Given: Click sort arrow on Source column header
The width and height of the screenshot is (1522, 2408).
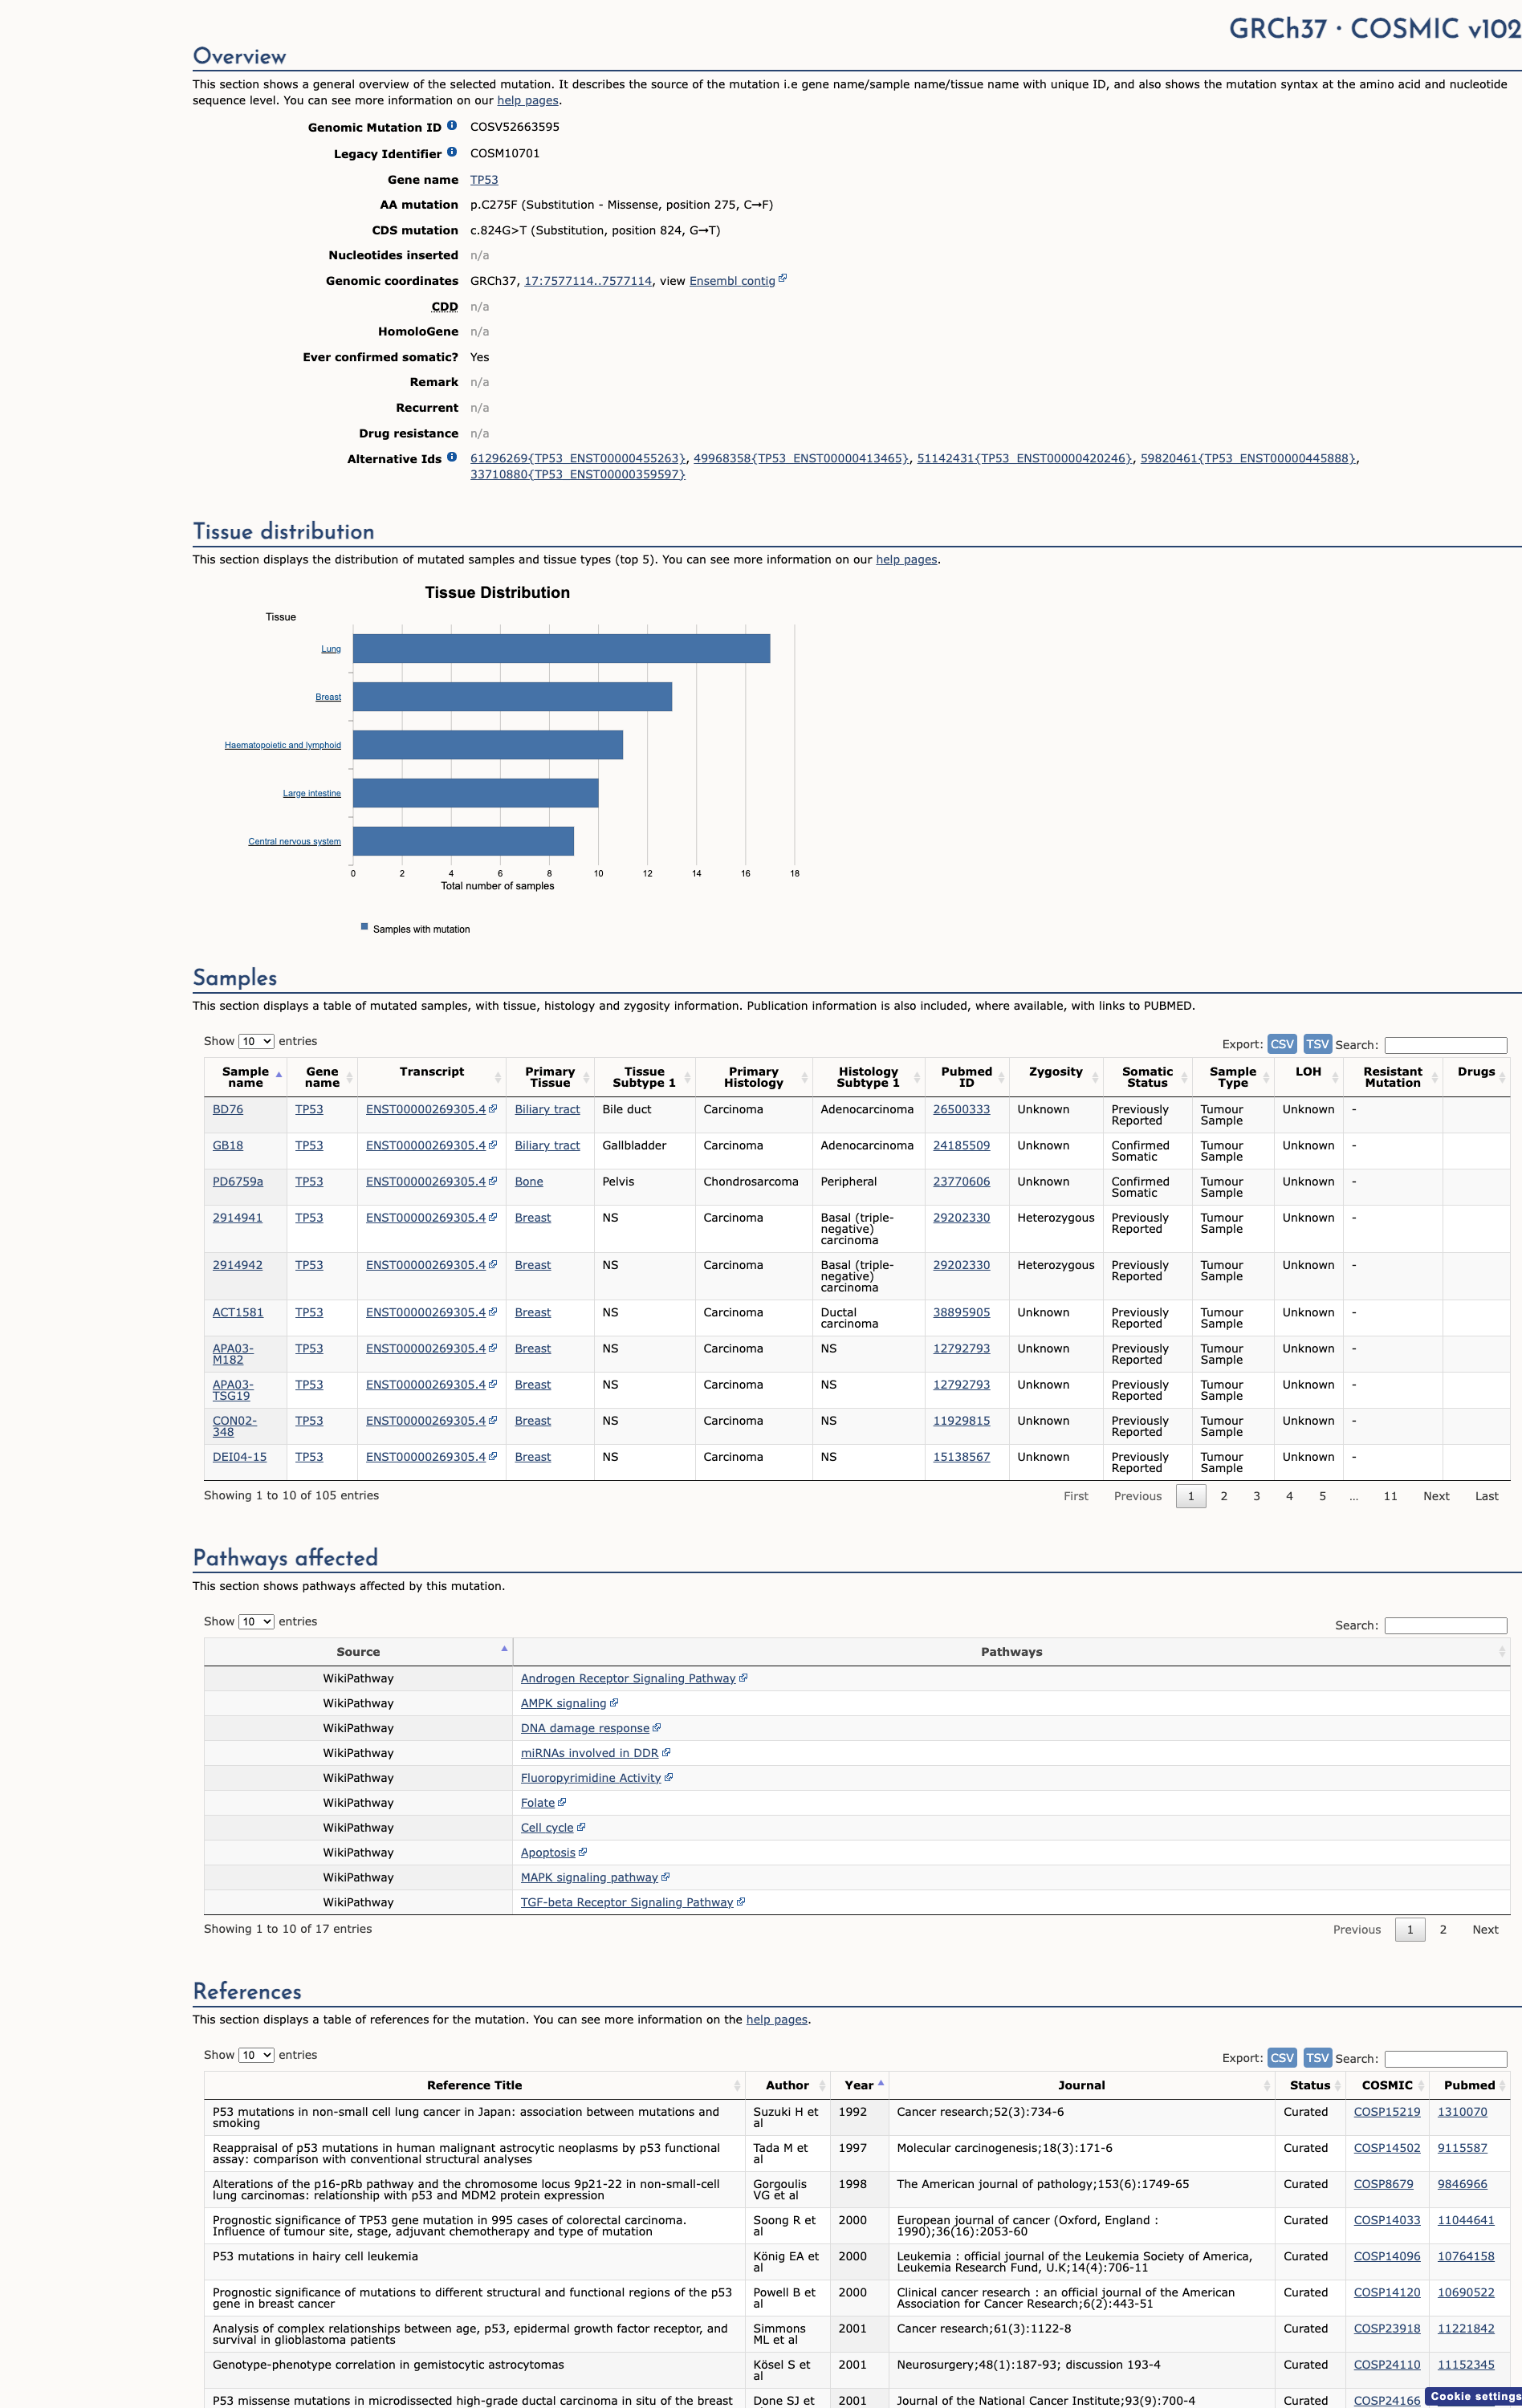Looking at the screenshot, I should [504, 1649].
